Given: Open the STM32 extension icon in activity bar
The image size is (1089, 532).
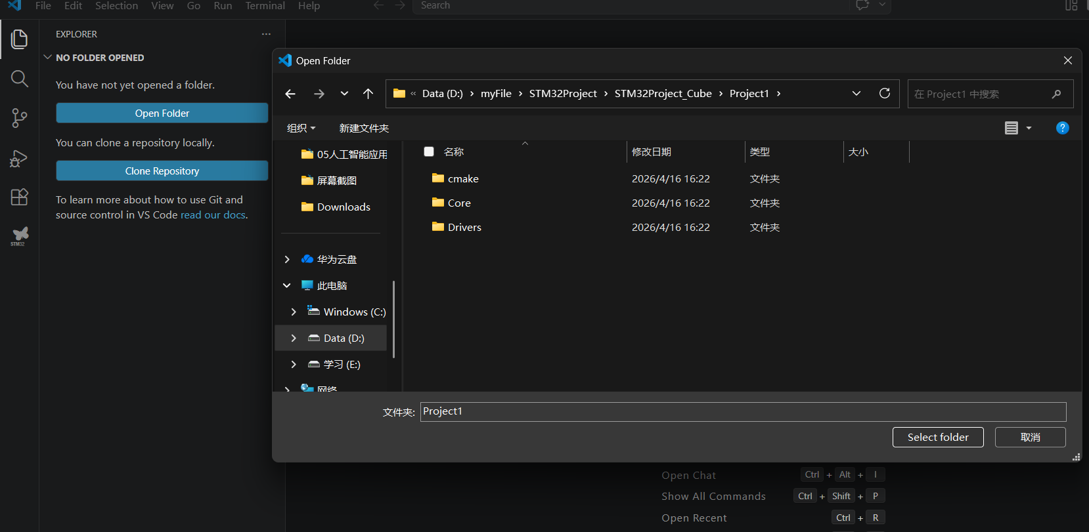Looking at the screenshot, I should point(19,236).
